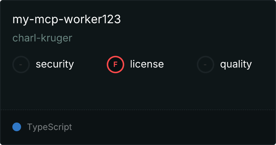Image resolution: width=276 pixels, height=145 pixels.
Task: Click the blank space right of the card title
Action: [x=197, y=19]
